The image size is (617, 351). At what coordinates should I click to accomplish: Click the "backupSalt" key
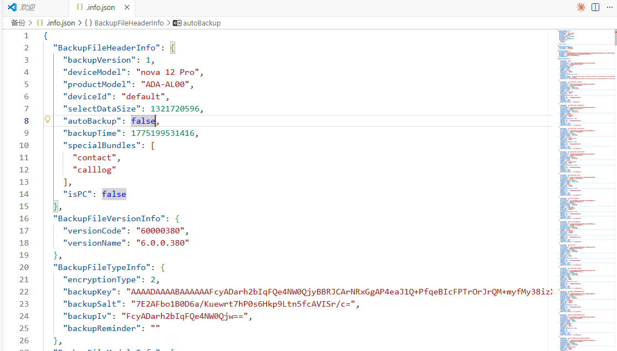coord(92,304)
